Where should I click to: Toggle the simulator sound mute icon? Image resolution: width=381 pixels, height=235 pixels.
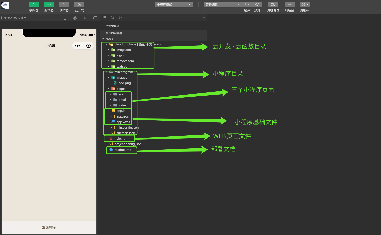[85, 18]
